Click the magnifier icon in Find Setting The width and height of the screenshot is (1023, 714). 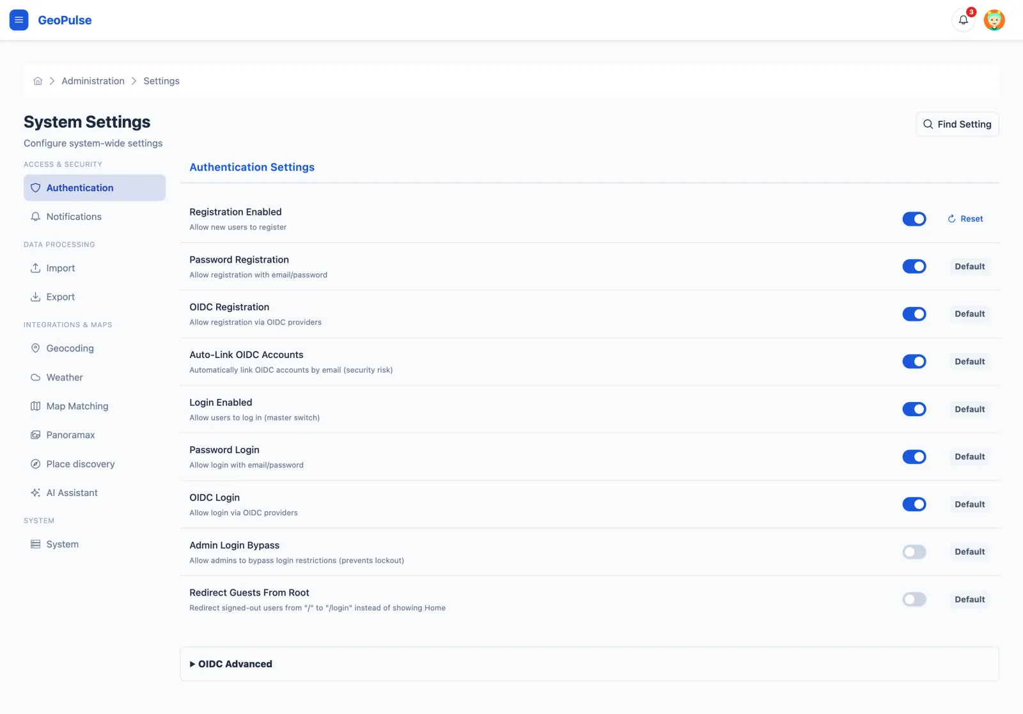click(x=928, y=124)
